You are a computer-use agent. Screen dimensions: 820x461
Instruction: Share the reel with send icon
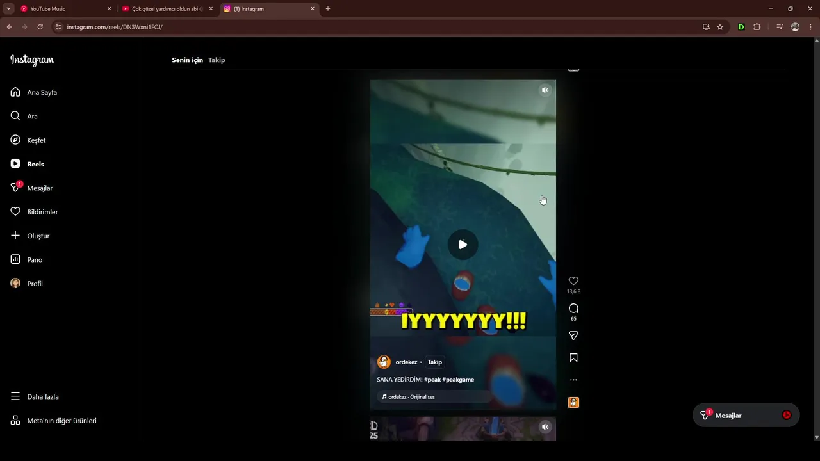coord(573,336)
